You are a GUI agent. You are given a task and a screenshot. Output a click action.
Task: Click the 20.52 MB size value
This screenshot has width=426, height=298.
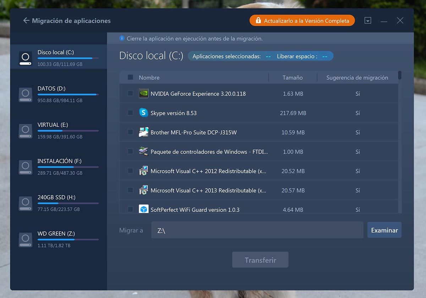point(293,171)
